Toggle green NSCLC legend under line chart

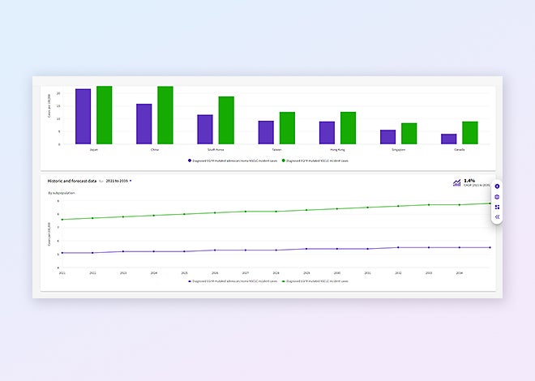pyautogui.click(x=315, y=281)
